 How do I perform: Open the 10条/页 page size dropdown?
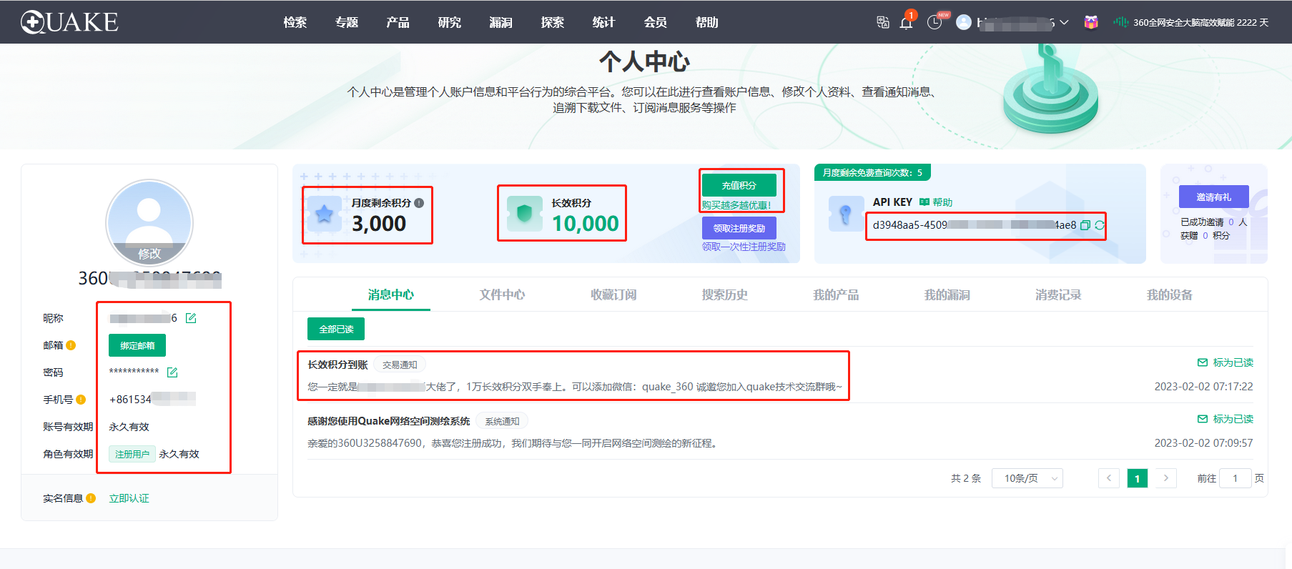tap(1027, 478)
